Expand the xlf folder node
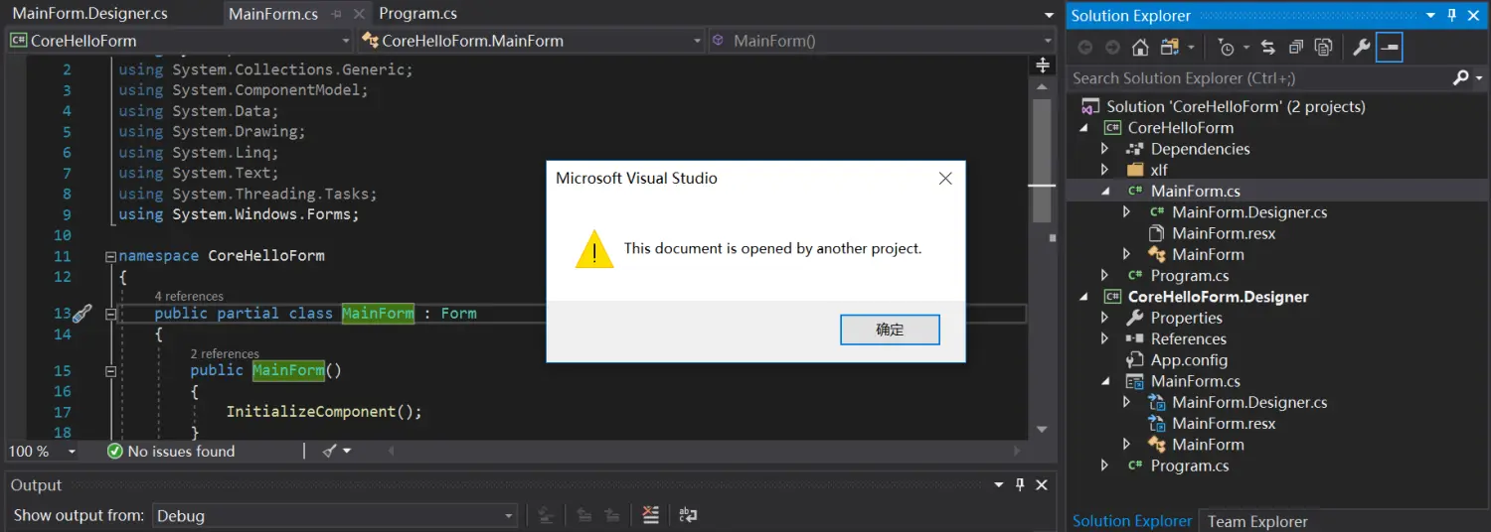Screen dimensions: 1491x532 pyautogui.click(x=1104, y=170)
